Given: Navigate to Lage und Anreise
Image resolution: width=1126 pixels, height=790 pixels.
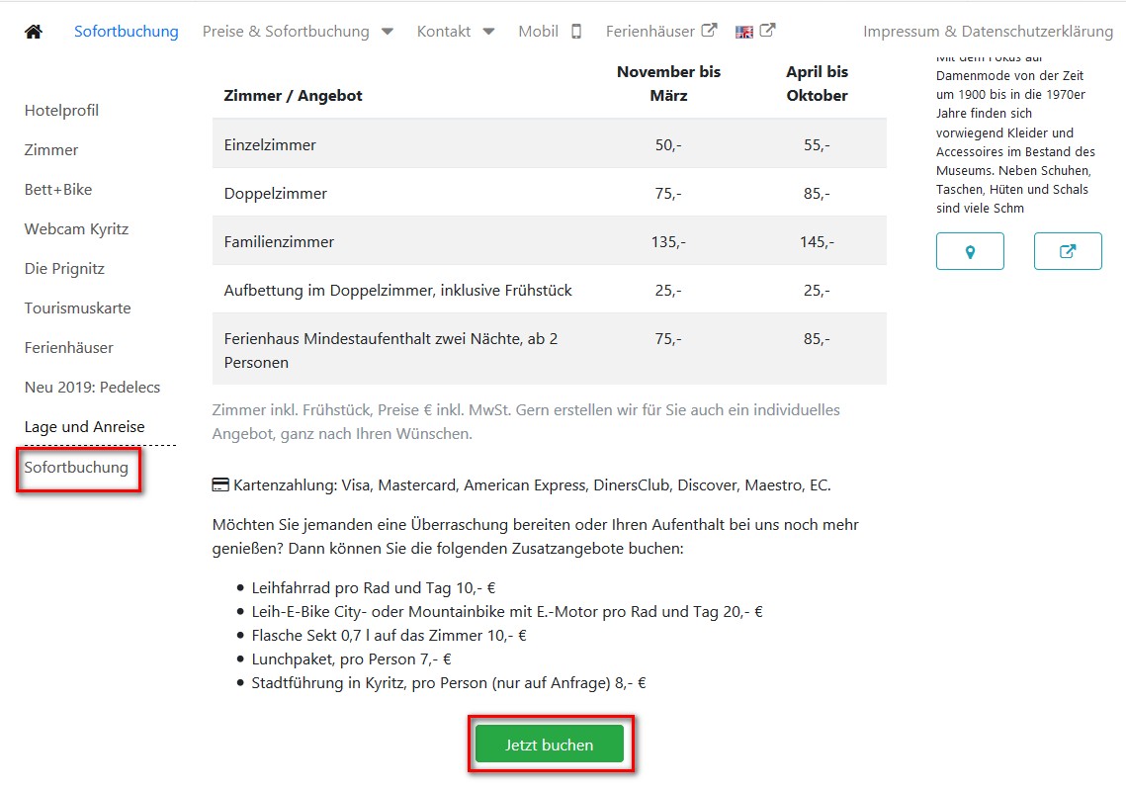Looking at the screenshot, I should [x=84, y=426].
